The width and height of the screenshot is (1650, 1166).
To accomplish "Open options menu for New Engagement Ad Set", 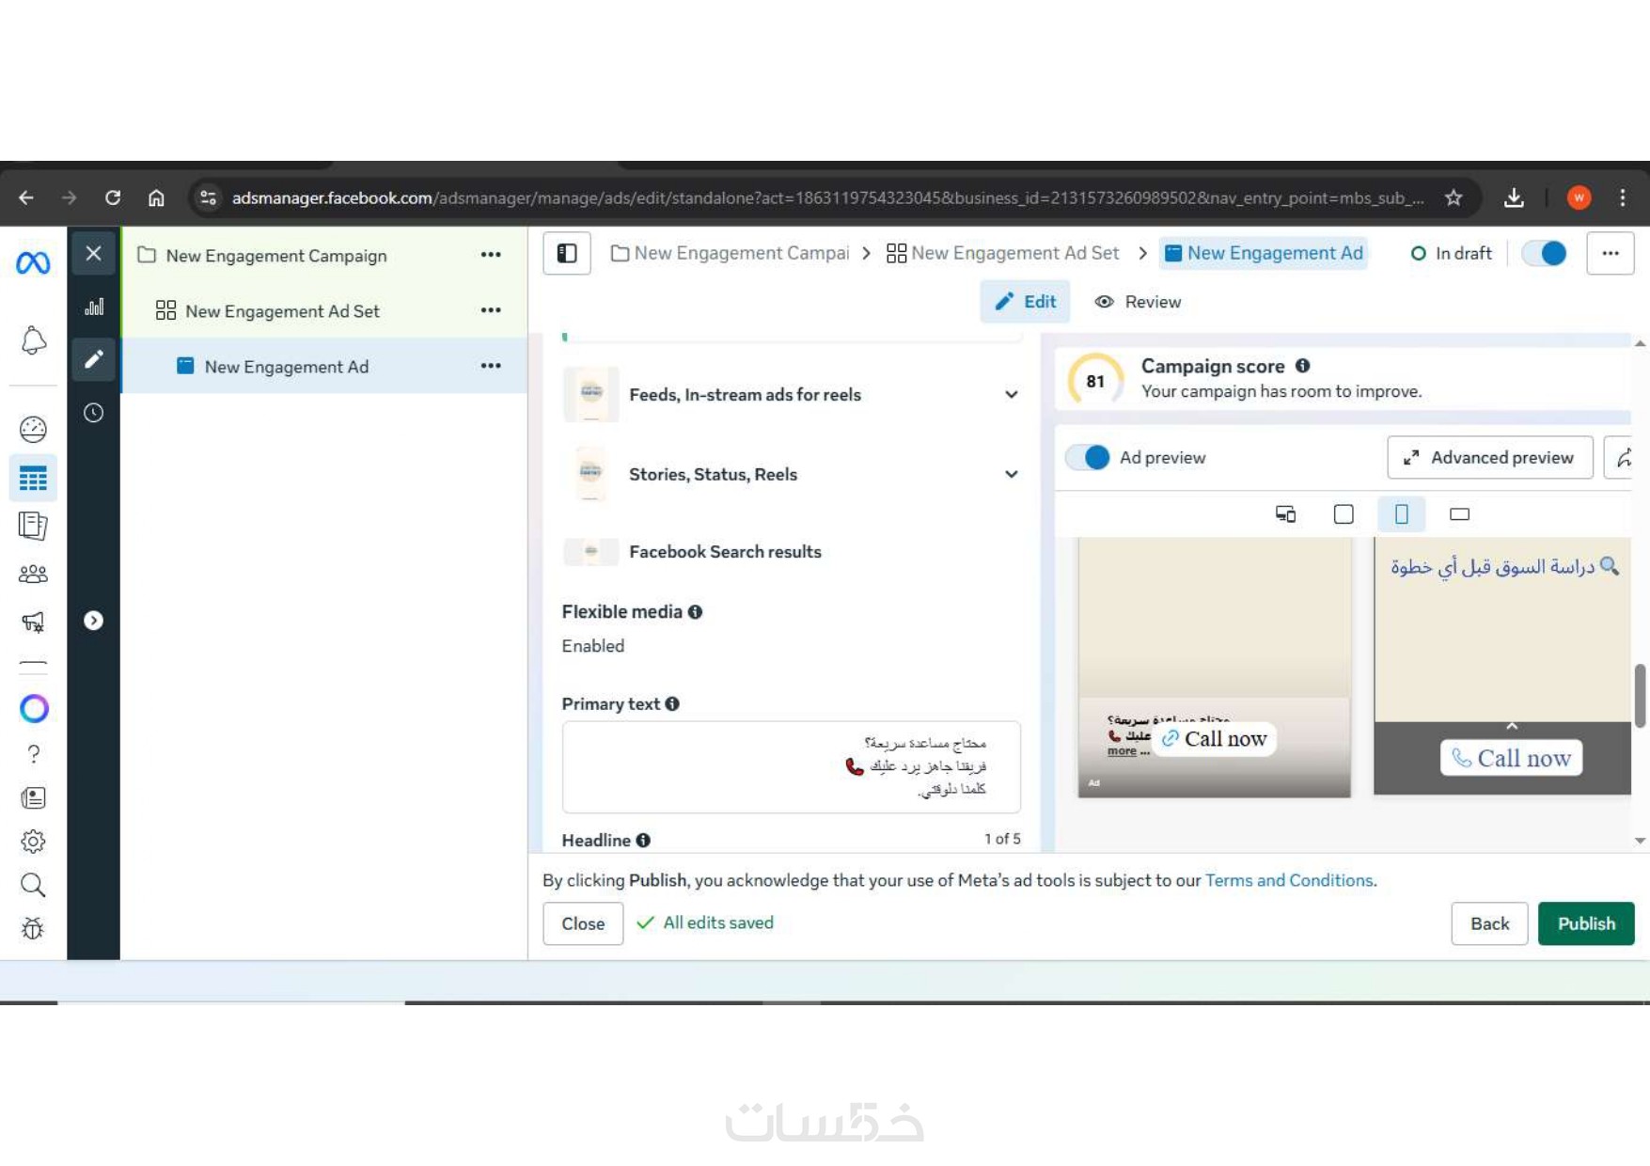I will 491,310.
